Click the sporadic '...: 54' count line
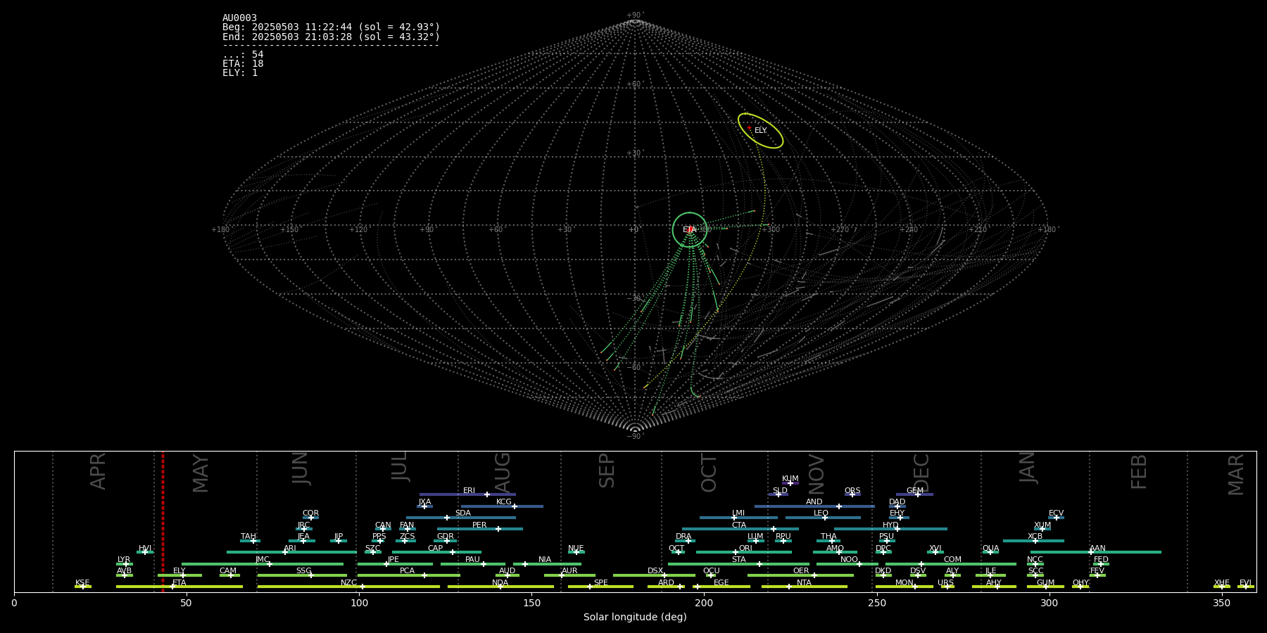Viewport: 1267px width, 633px height. (x=243, y=55)
